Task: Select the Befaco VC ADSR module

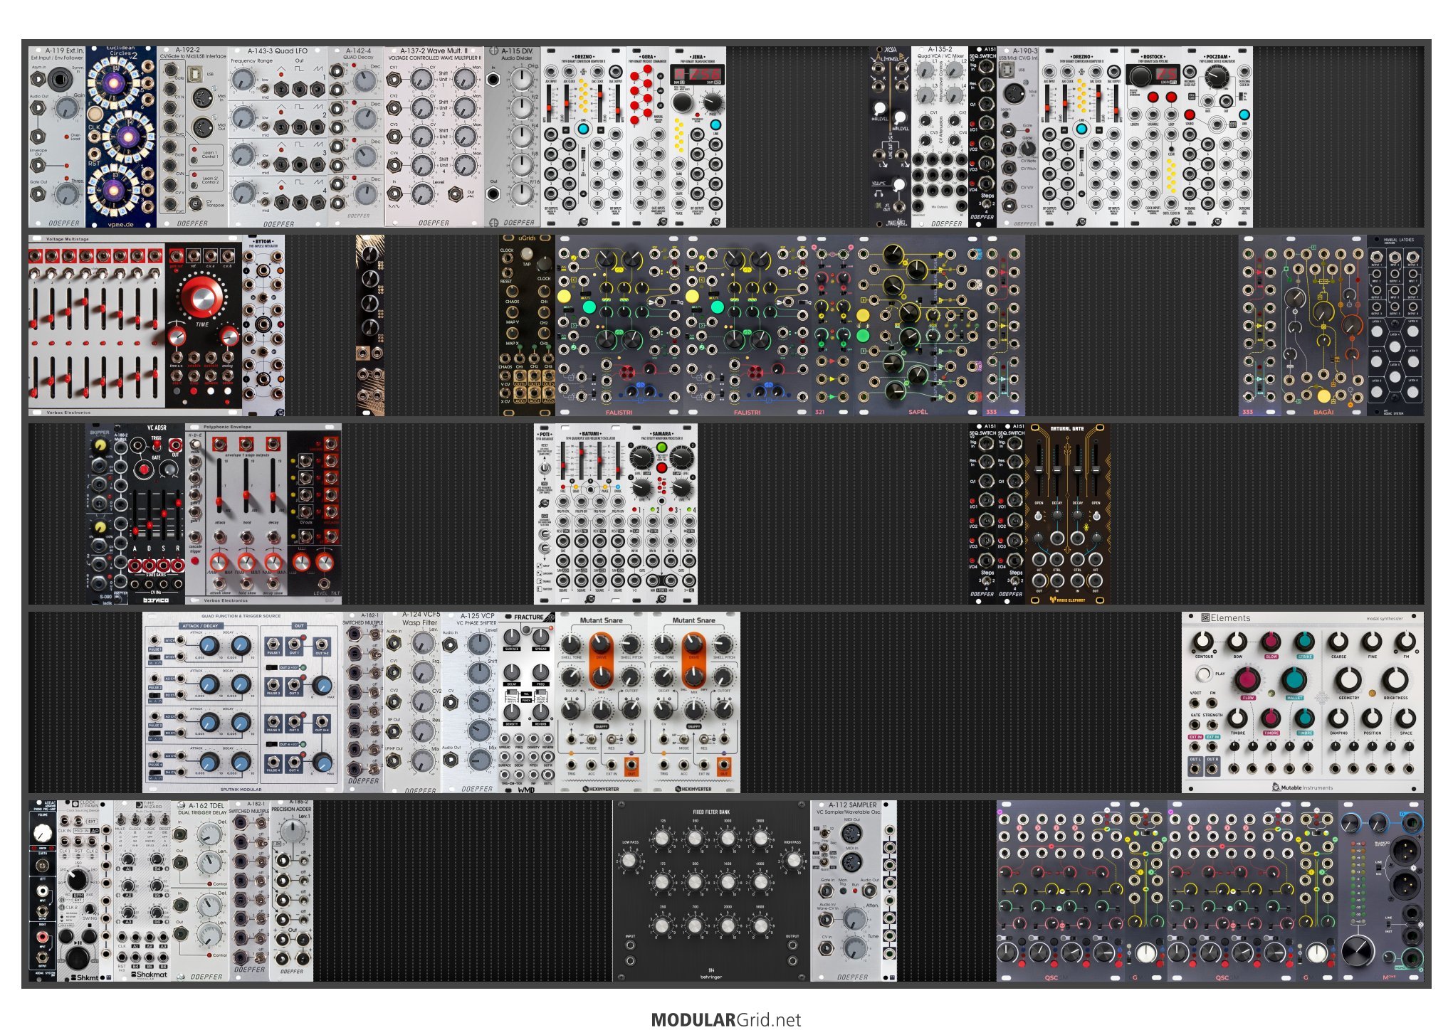Action: click(157, 514)
